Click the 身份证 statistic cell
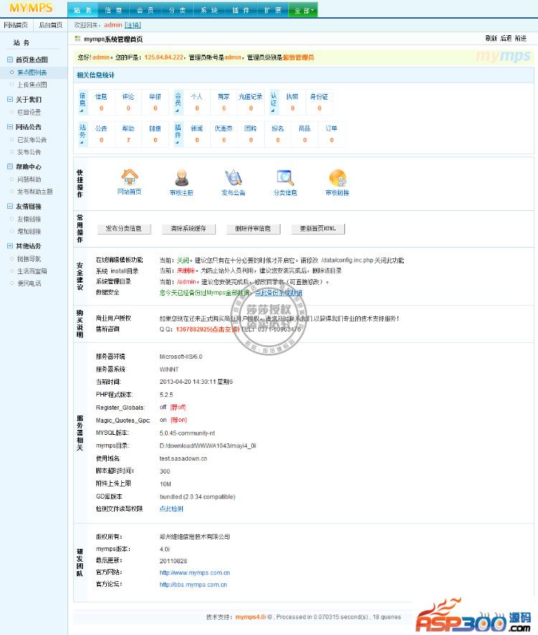 [319, 102]
